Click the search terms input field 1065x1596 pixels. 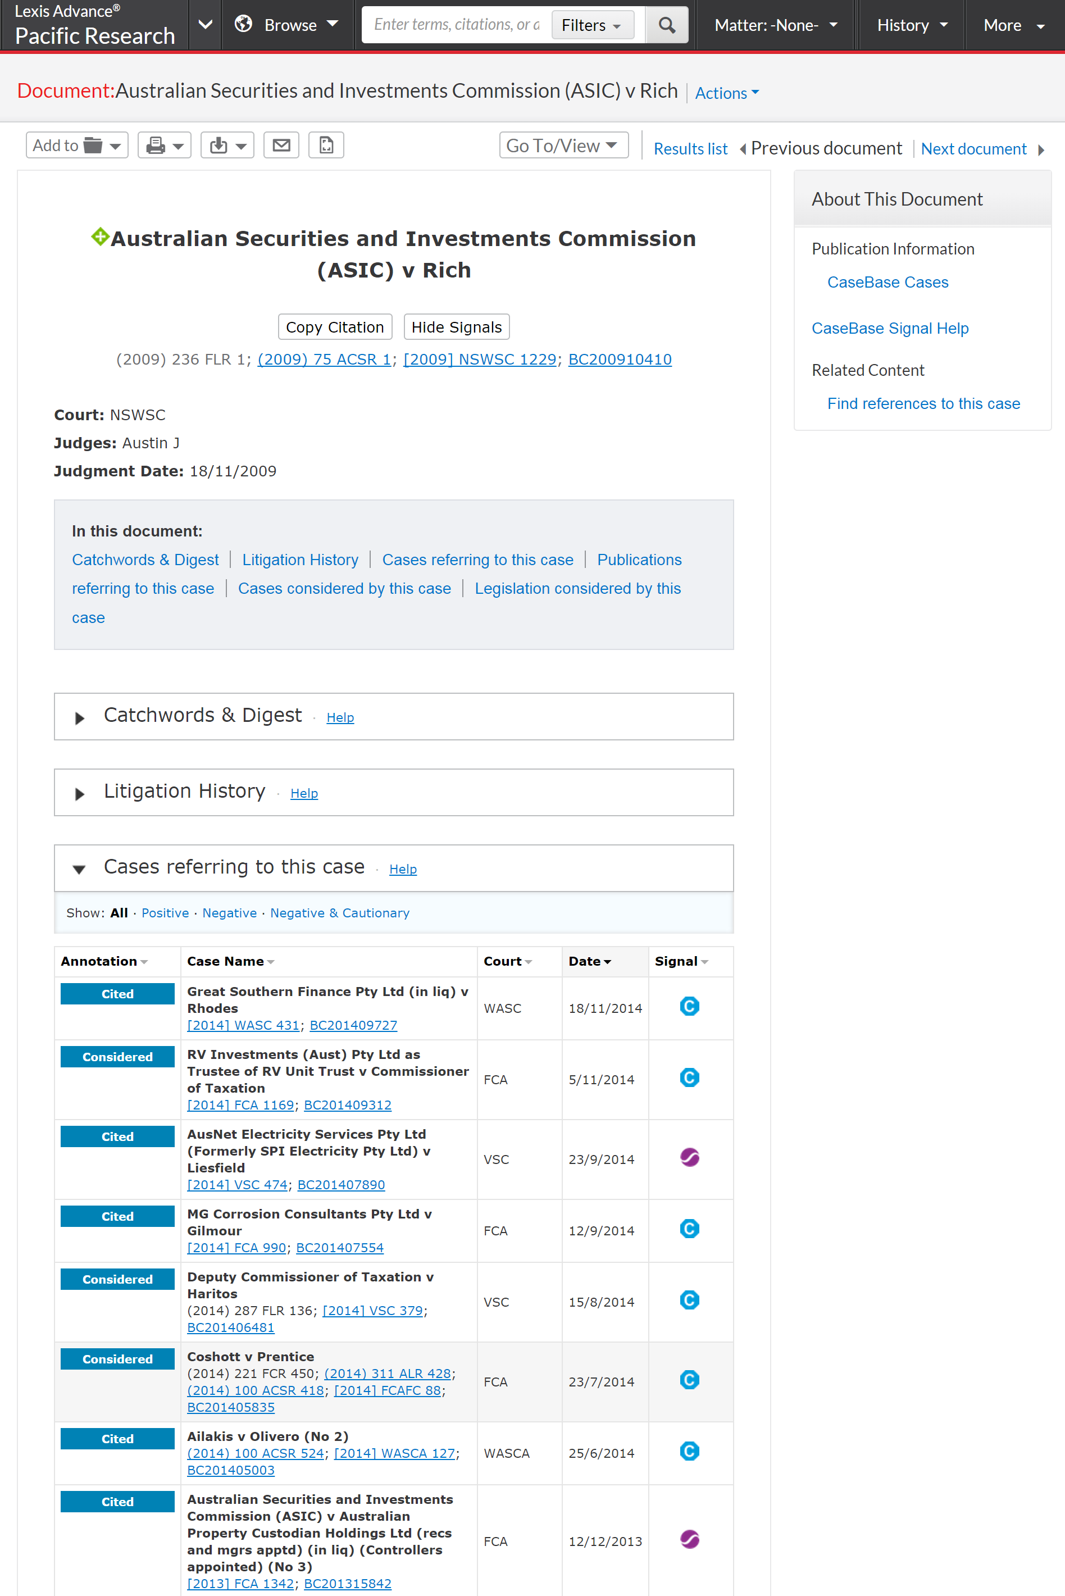[457, 25]
